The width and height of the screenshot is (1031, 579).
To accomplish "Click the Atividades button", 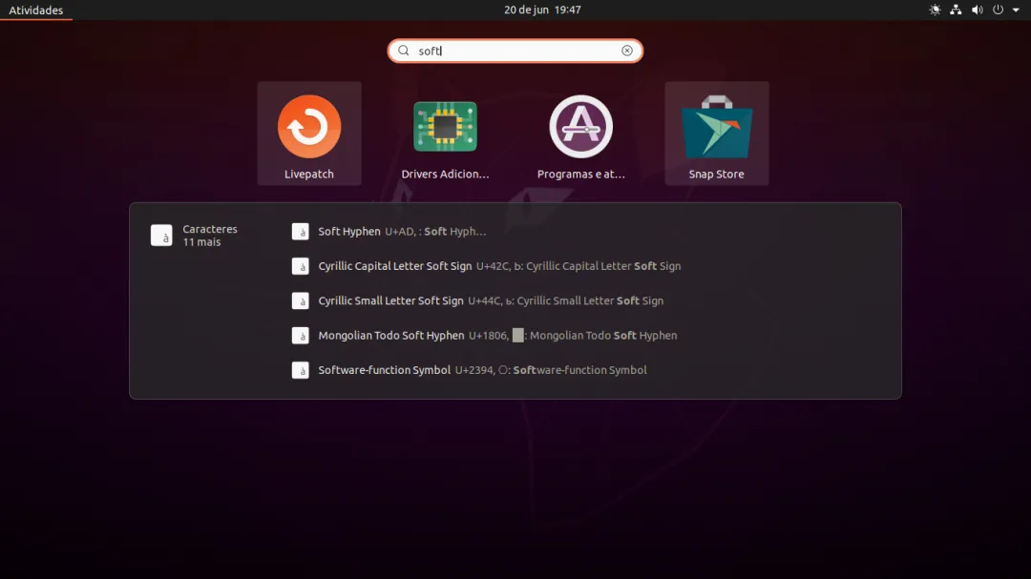I will pyautogui.click(x=36, y=10).
